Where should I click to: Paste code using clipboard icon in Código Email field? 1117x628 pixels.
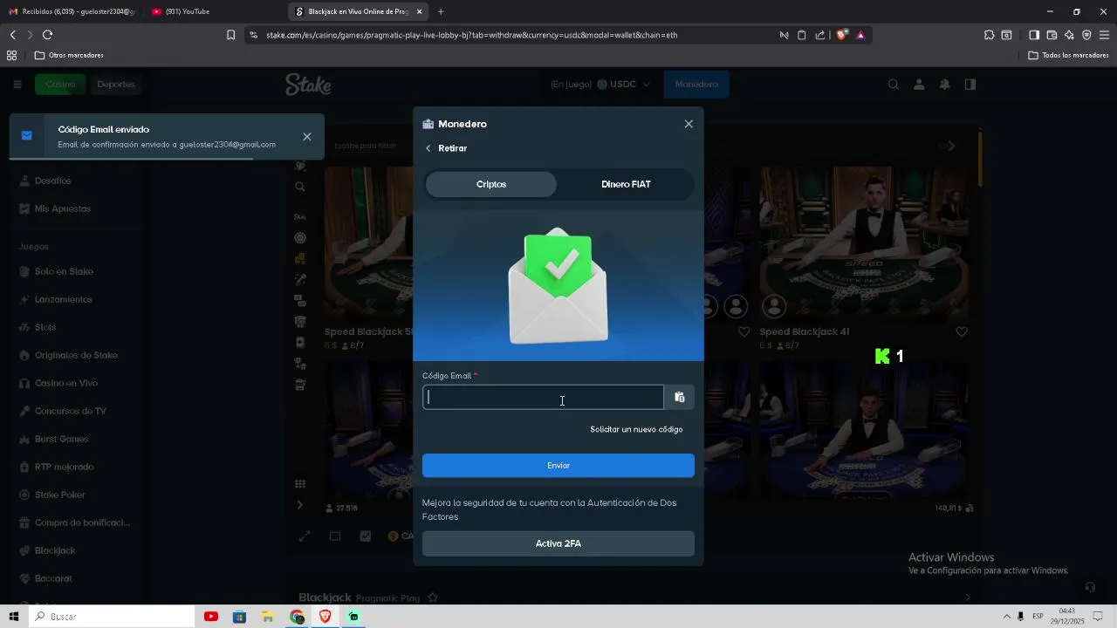coord(679,398)
